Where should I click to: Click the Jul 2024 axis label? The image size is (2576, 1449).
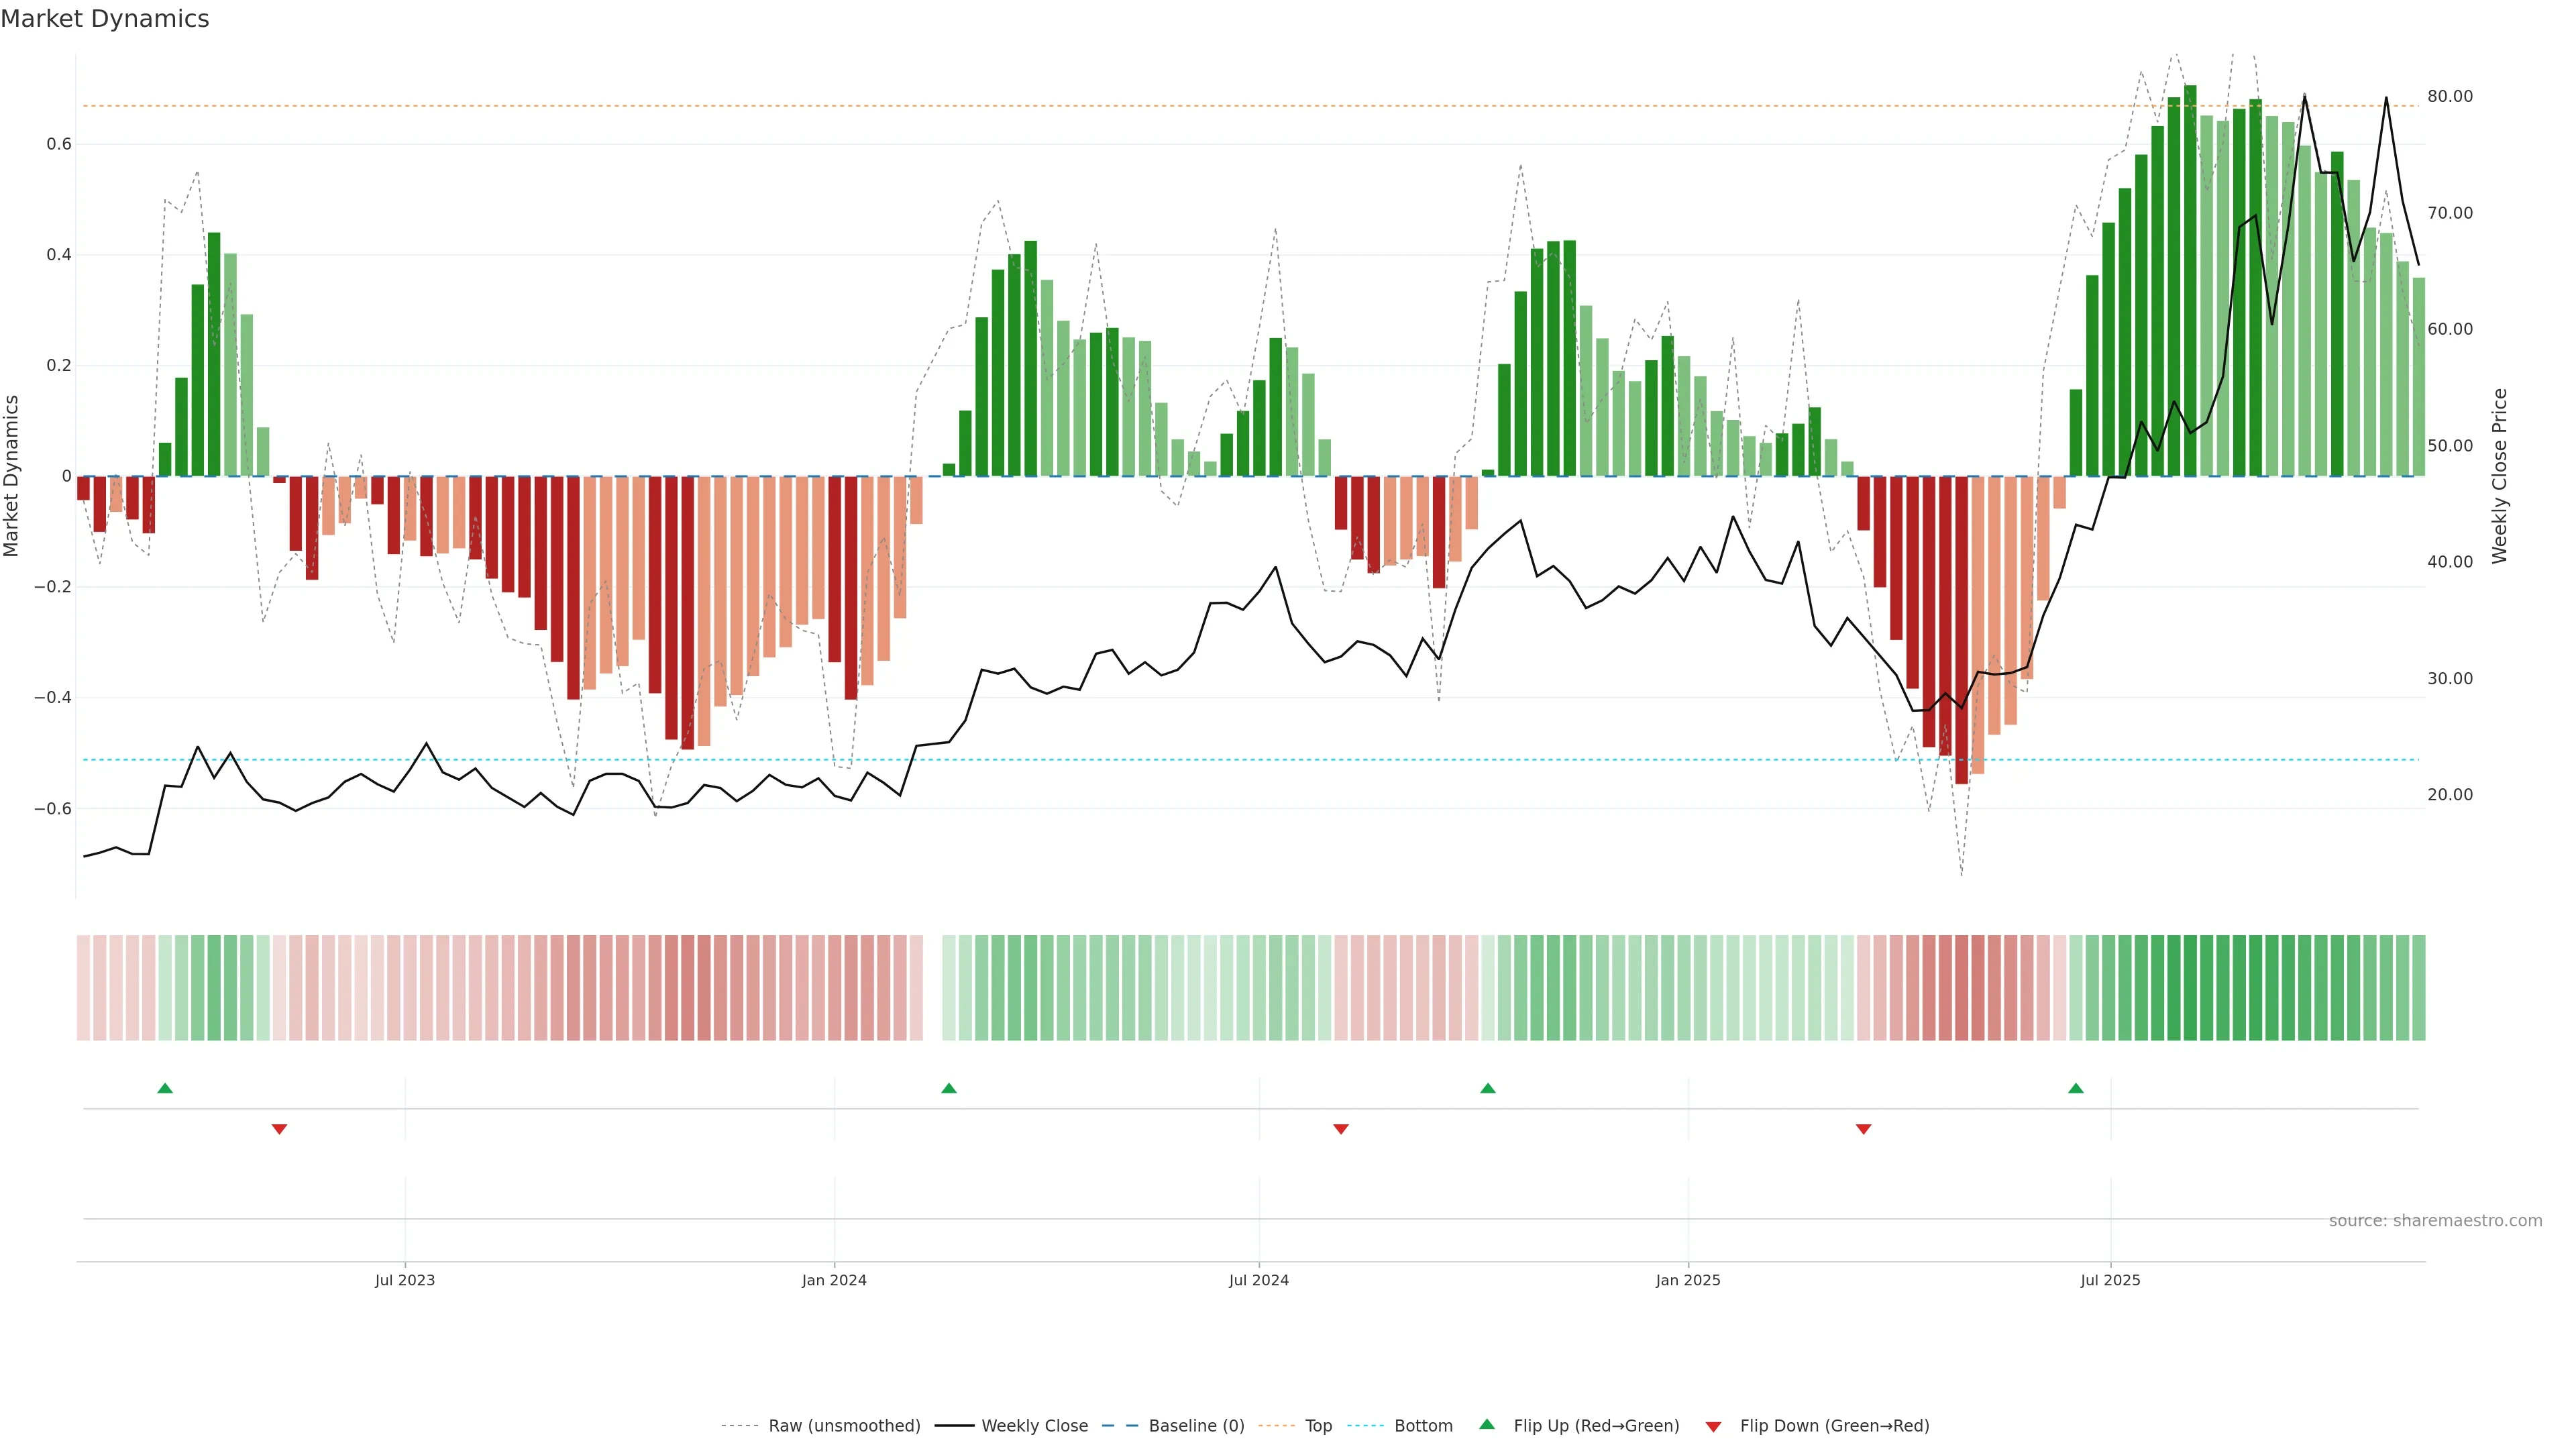[1258, 1280]
